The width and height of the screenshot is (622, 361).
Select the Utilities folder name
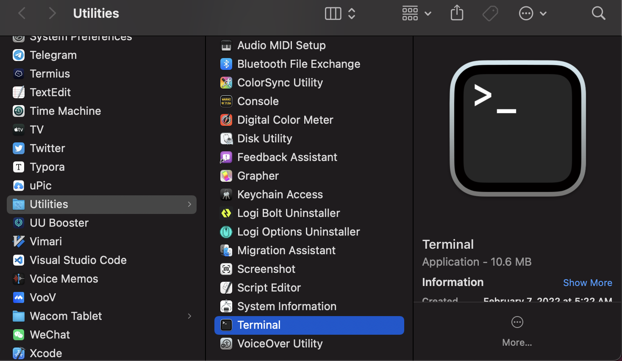tap(49, 204)
